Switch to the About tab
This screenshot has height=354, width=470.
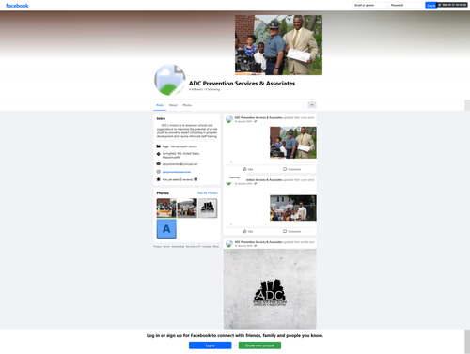173,105
